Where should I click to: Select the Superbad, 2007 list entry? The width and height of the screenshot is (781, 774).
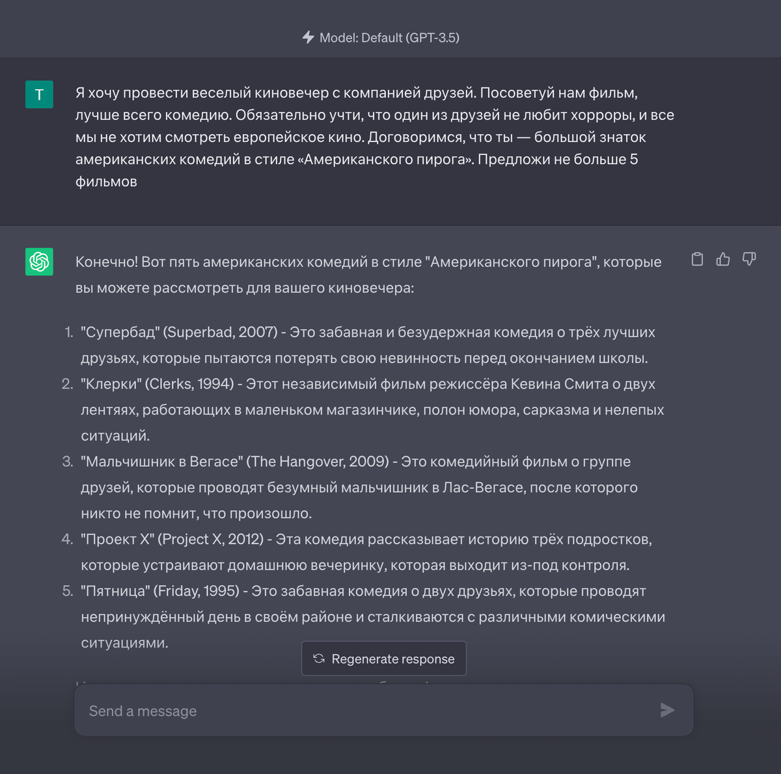[368, 345]
